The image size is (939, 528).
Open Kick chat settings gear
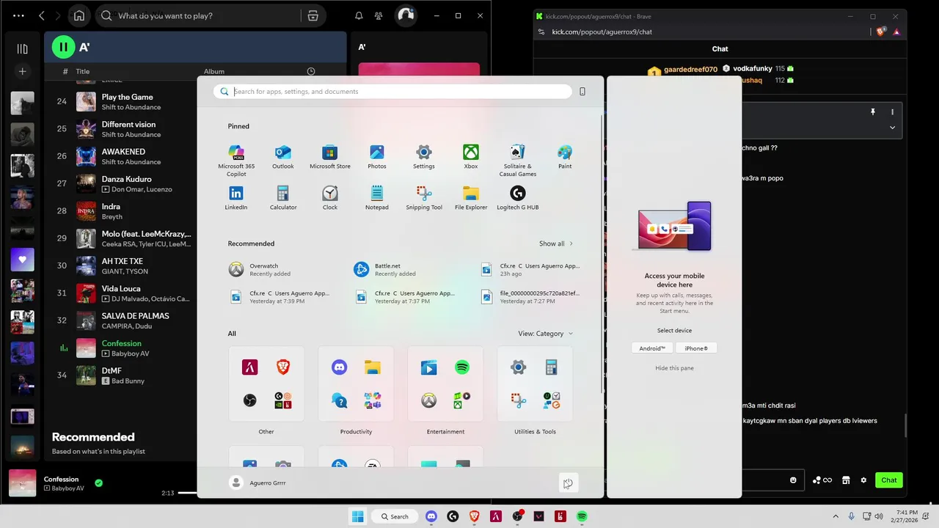point(863,480)
